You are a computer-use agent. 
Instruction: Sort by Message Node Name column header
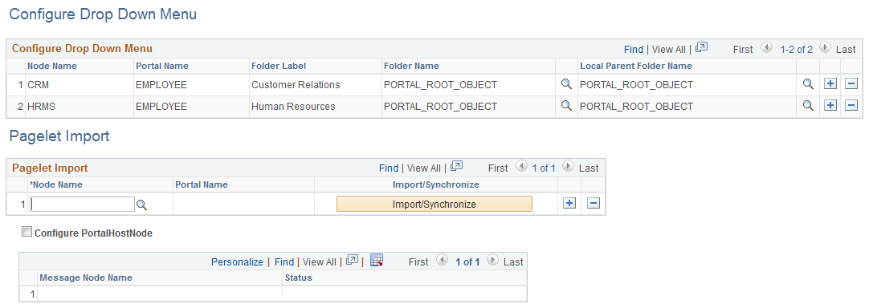click(x=86, y=278)
